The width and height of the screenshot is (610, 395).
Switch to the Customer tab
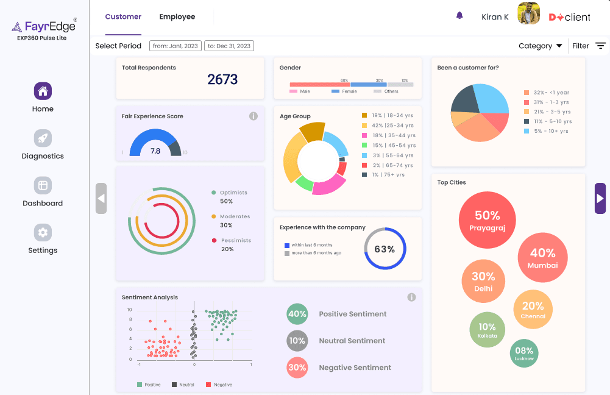(123, 17)
